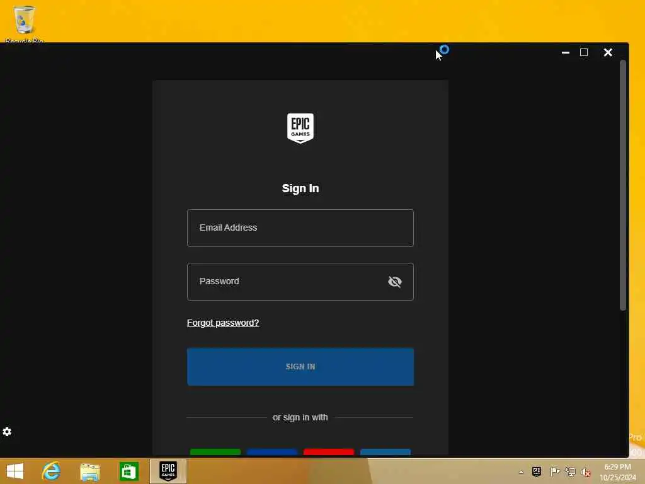Open the Forgot password link
This screenshot has width=645, height=484.
(223, 323)
